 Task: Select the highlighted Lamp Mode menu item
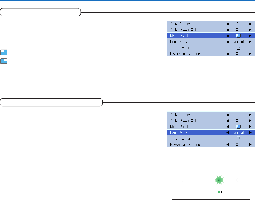pyautogui.click(x=179, y=132)
